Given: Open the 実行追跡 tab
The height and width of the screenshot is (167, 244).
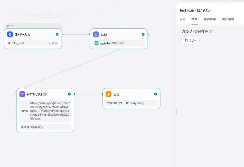Looking at the screenshot, I should [x=228, y=19].
